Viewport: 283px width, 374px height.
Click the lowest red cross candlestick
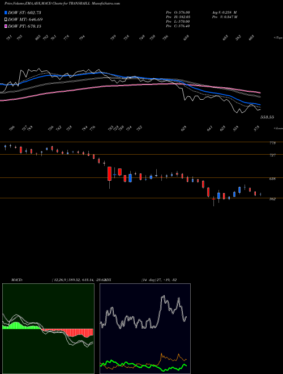[x=214, y=199]
